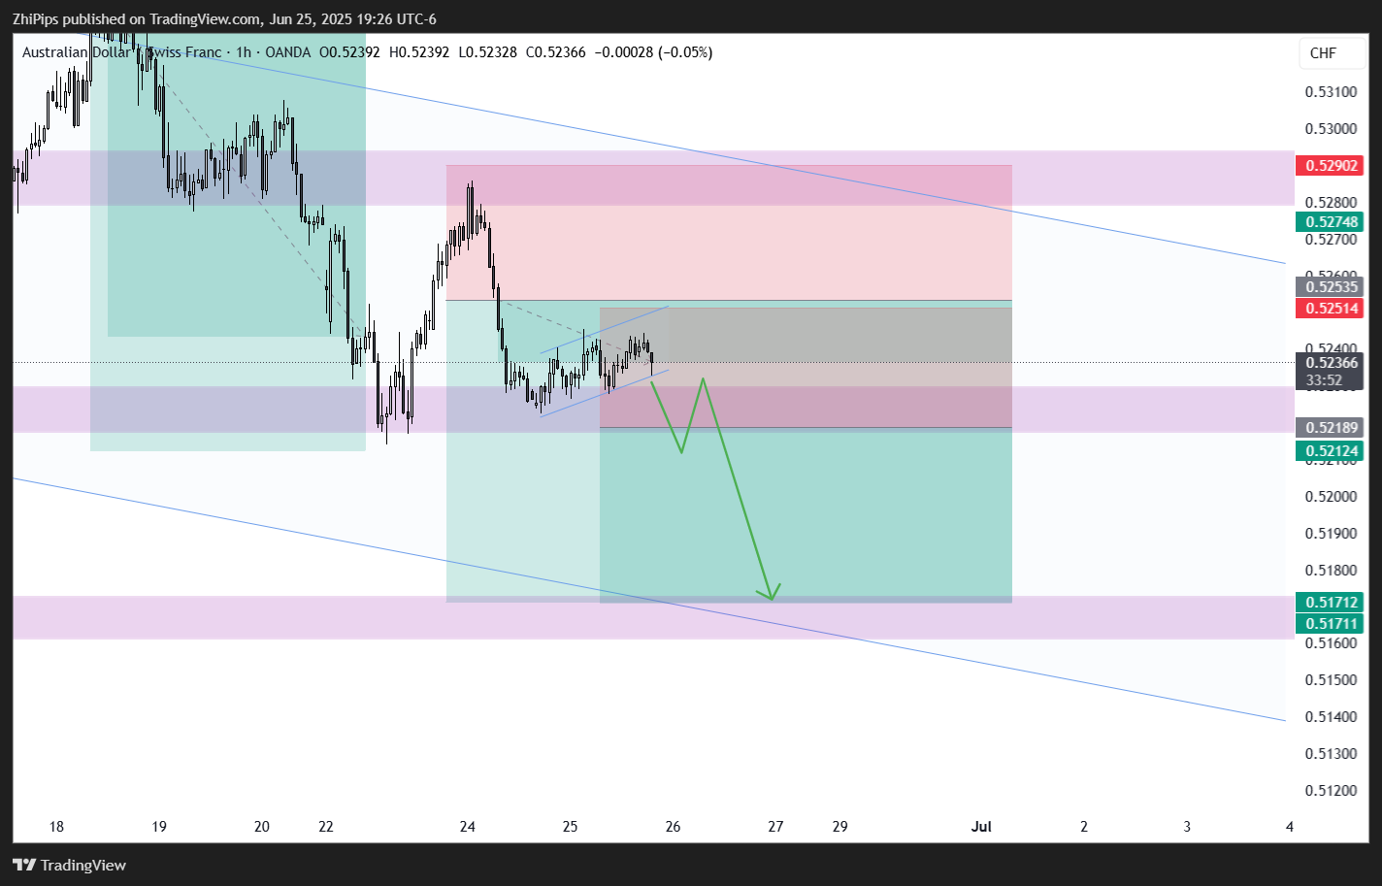Viewport: 1382px width, 886px height.
Task: Click the TradingView logo
Action: coord(70,865)
